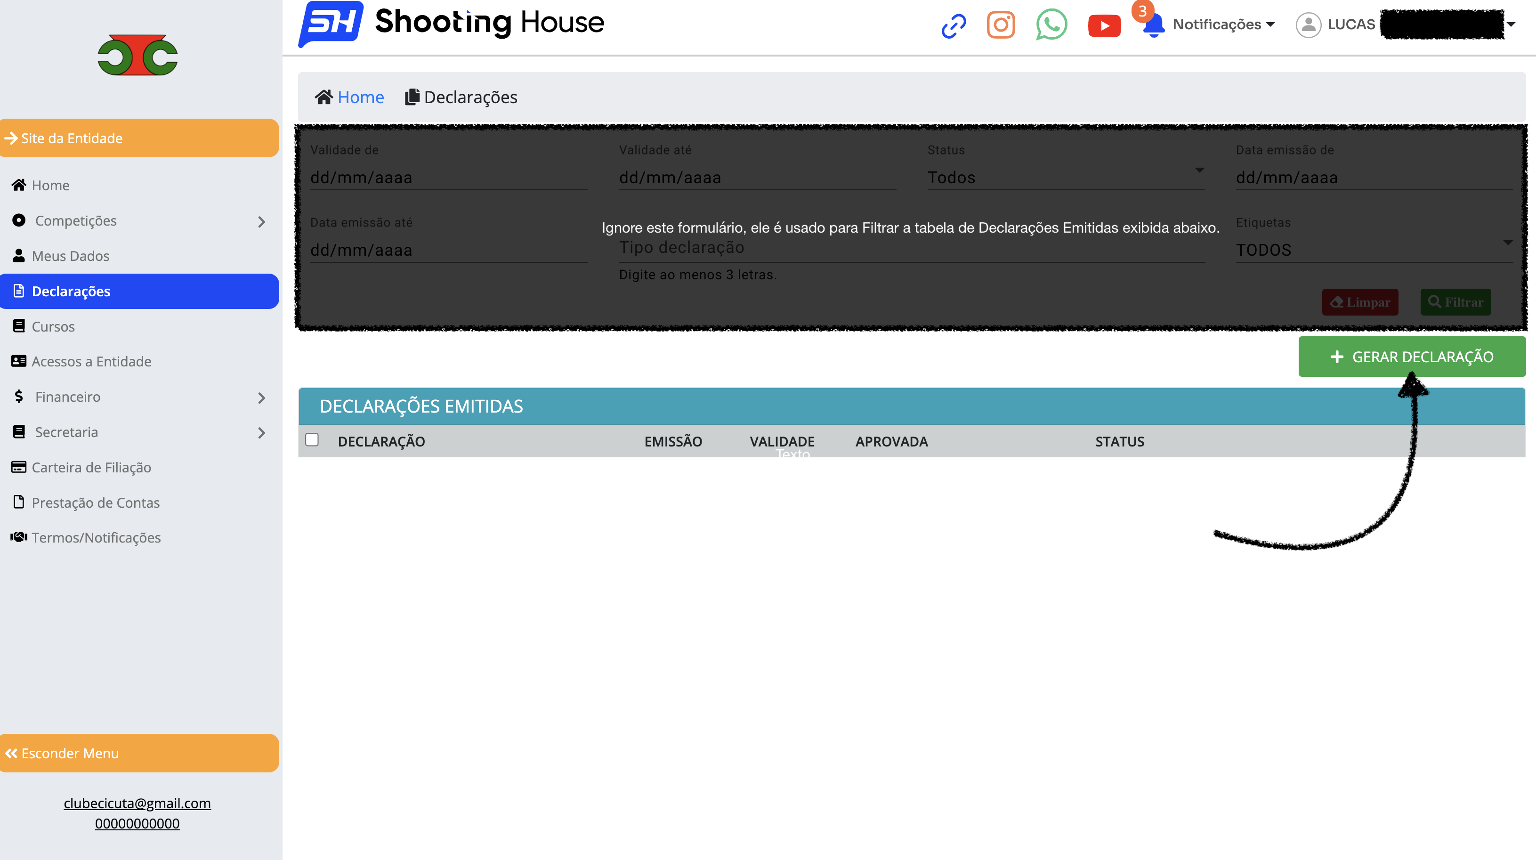
Task: Go to Meus Dados in sidebar
Action: coord(70,256)
